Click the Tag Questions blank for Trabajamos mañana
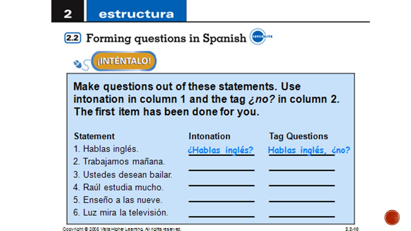This screenshot has width=411, height=231. [x=302, y=169]
